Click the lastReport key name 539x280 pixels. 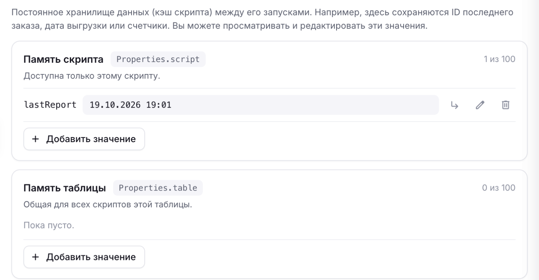(50, 105)
